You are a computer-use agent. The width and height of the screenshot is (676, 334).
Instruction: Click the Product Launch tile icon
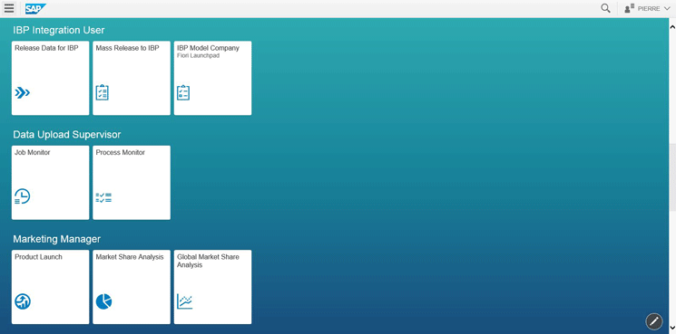point(23,301)
